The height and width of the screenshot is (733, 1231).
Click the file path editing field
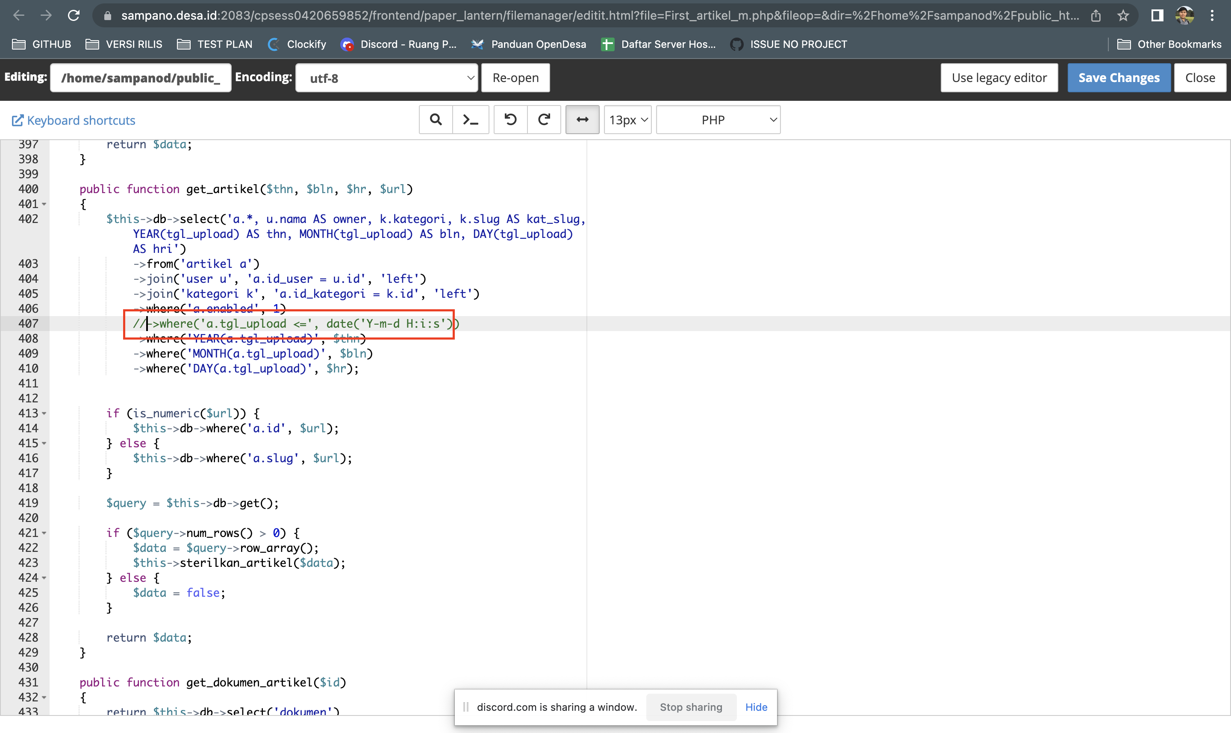point(140,78)
